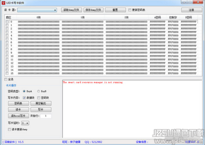
Task: Enable the 更新密码表 checkbox
Action: (130, 10)
